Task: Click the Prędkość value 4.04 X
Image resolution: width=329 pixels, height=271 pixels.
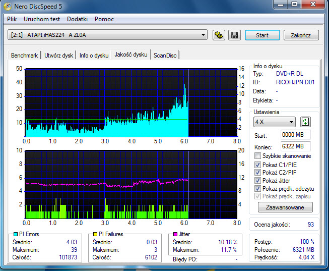Action: (x=306, y=257)
